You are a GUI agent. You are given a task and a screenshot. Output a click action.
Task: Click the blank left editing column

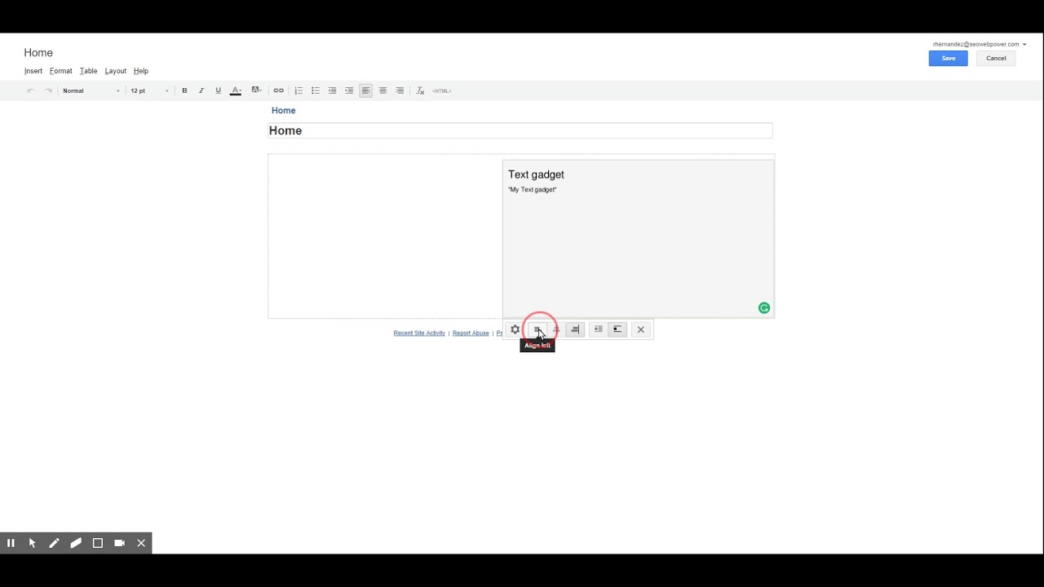pyautogui.click(x=385, y=236)
